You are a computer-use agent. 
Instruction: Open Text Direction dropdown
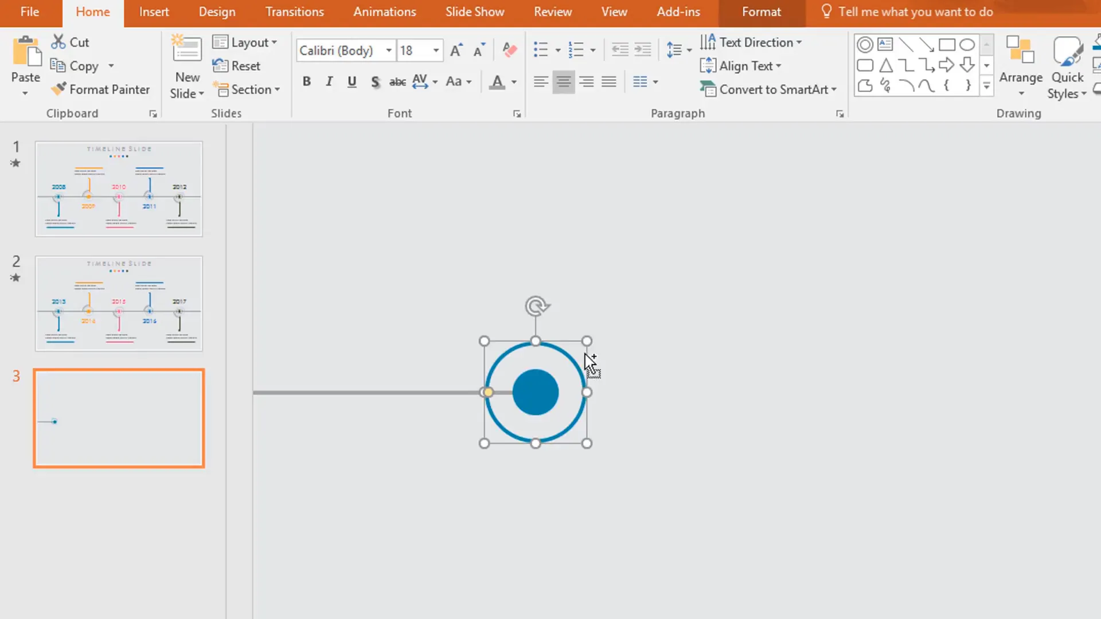click(751, 42)
